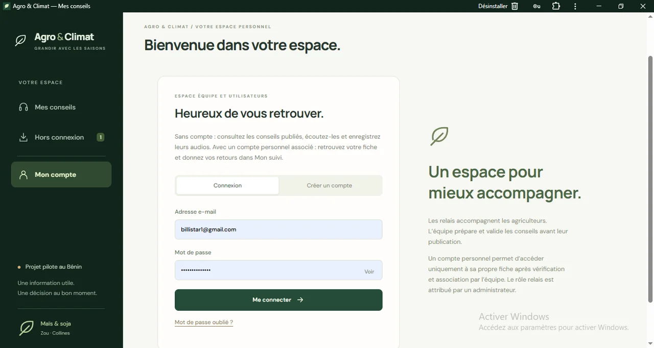654x348 pixels.
Task: Click the Heureux de vous retrouver heading
Action: [249, 113]
